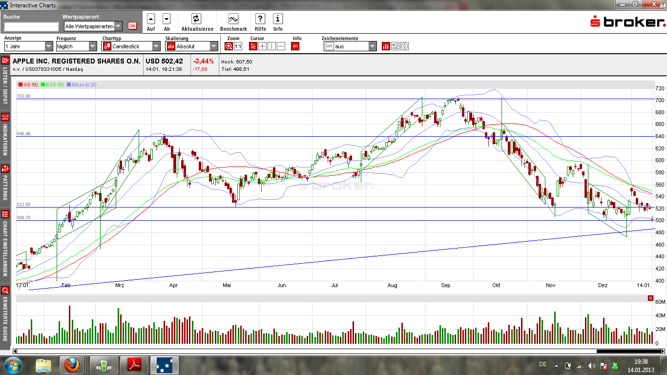Select the crosshair cursor mode
This screenshot has height=375, width=667.
point(263,46)
